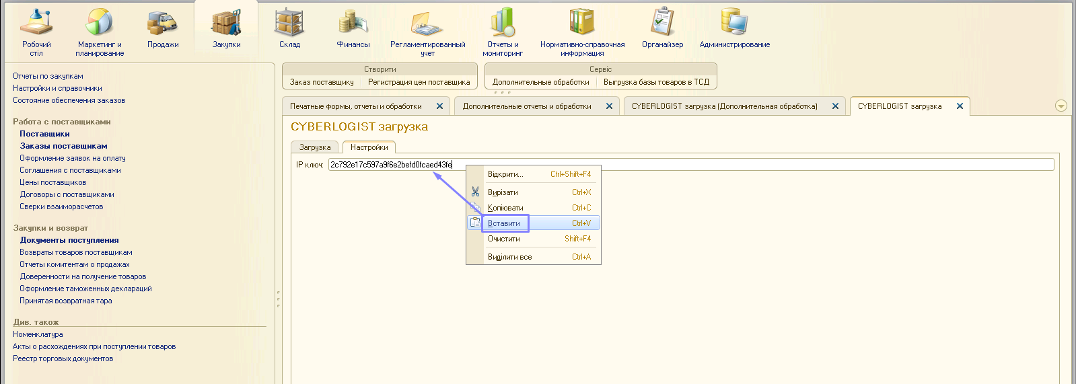
Task: Open Отчеты комитентам о продажах link
Action: coord(75,264)
